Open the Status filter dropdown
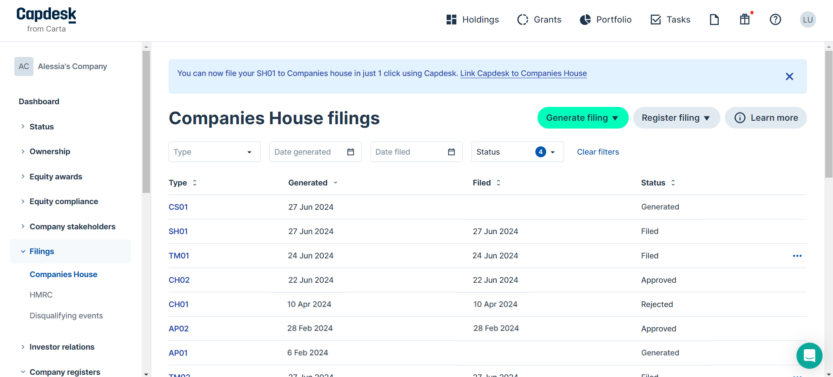This screenshot has height=377, width=833. tap(517, 152)
